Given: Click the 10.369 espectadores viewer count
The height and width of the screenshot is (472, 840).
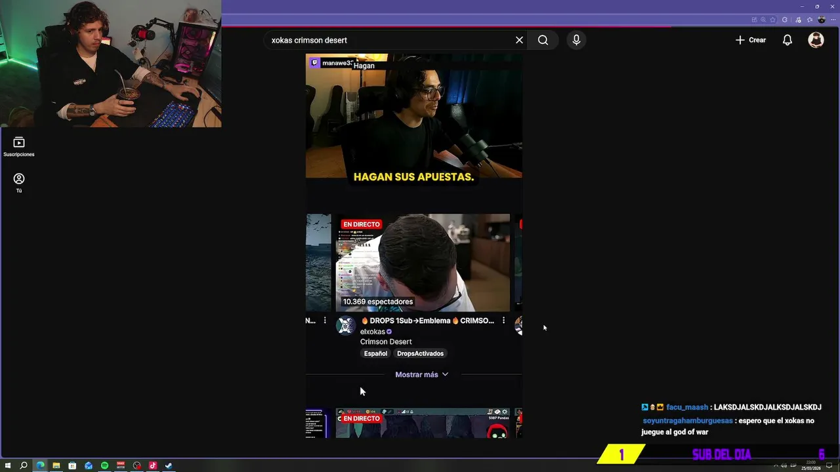Looking at the screenshot, I should coord(377,302).
